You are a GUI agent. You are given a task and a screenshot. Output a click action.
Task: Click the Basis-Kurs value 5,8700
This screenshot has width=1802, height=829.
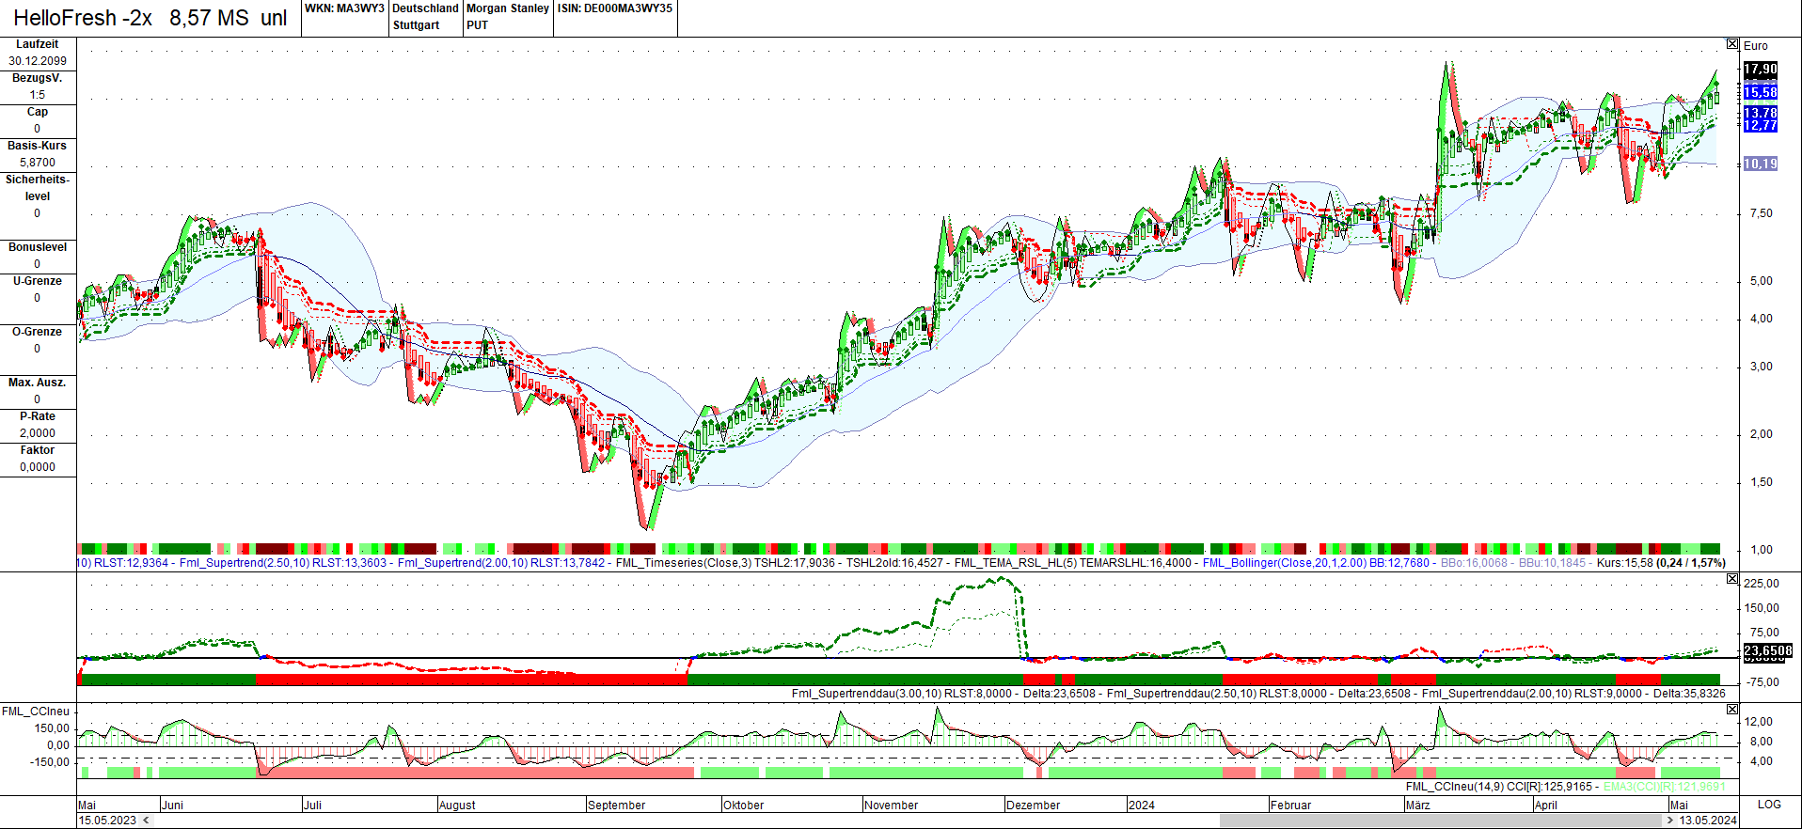(38, 163)
